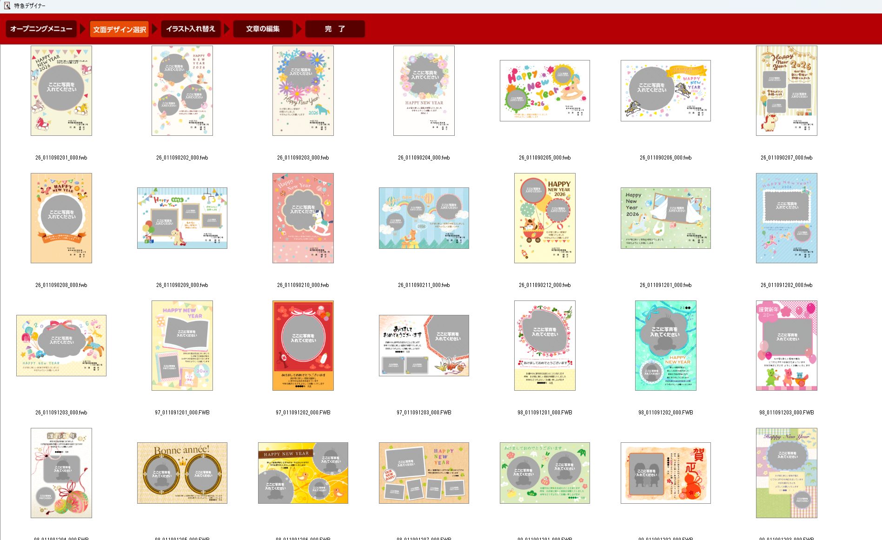Choose the red oval frame design 97_011091202_000.FWB
882x540 pixels.
tap(303, 346)
